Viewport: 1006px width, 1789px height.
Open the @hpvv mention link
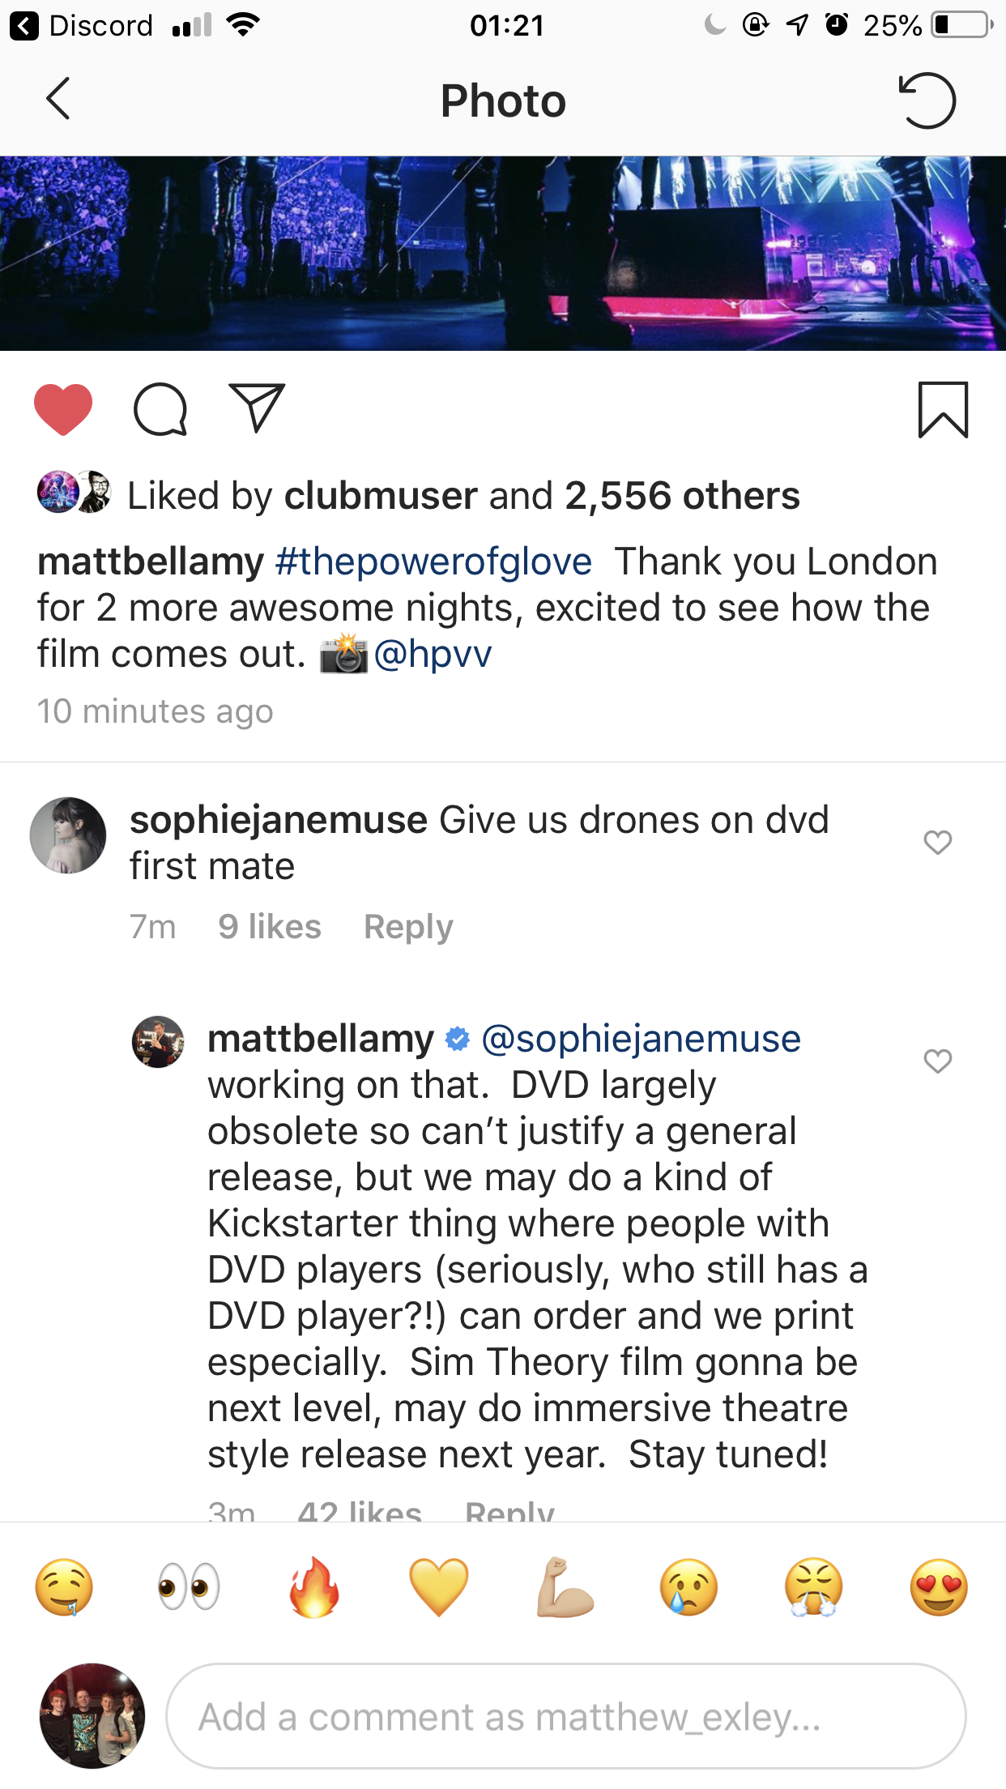pyautogui.click(x=433, y=653)
